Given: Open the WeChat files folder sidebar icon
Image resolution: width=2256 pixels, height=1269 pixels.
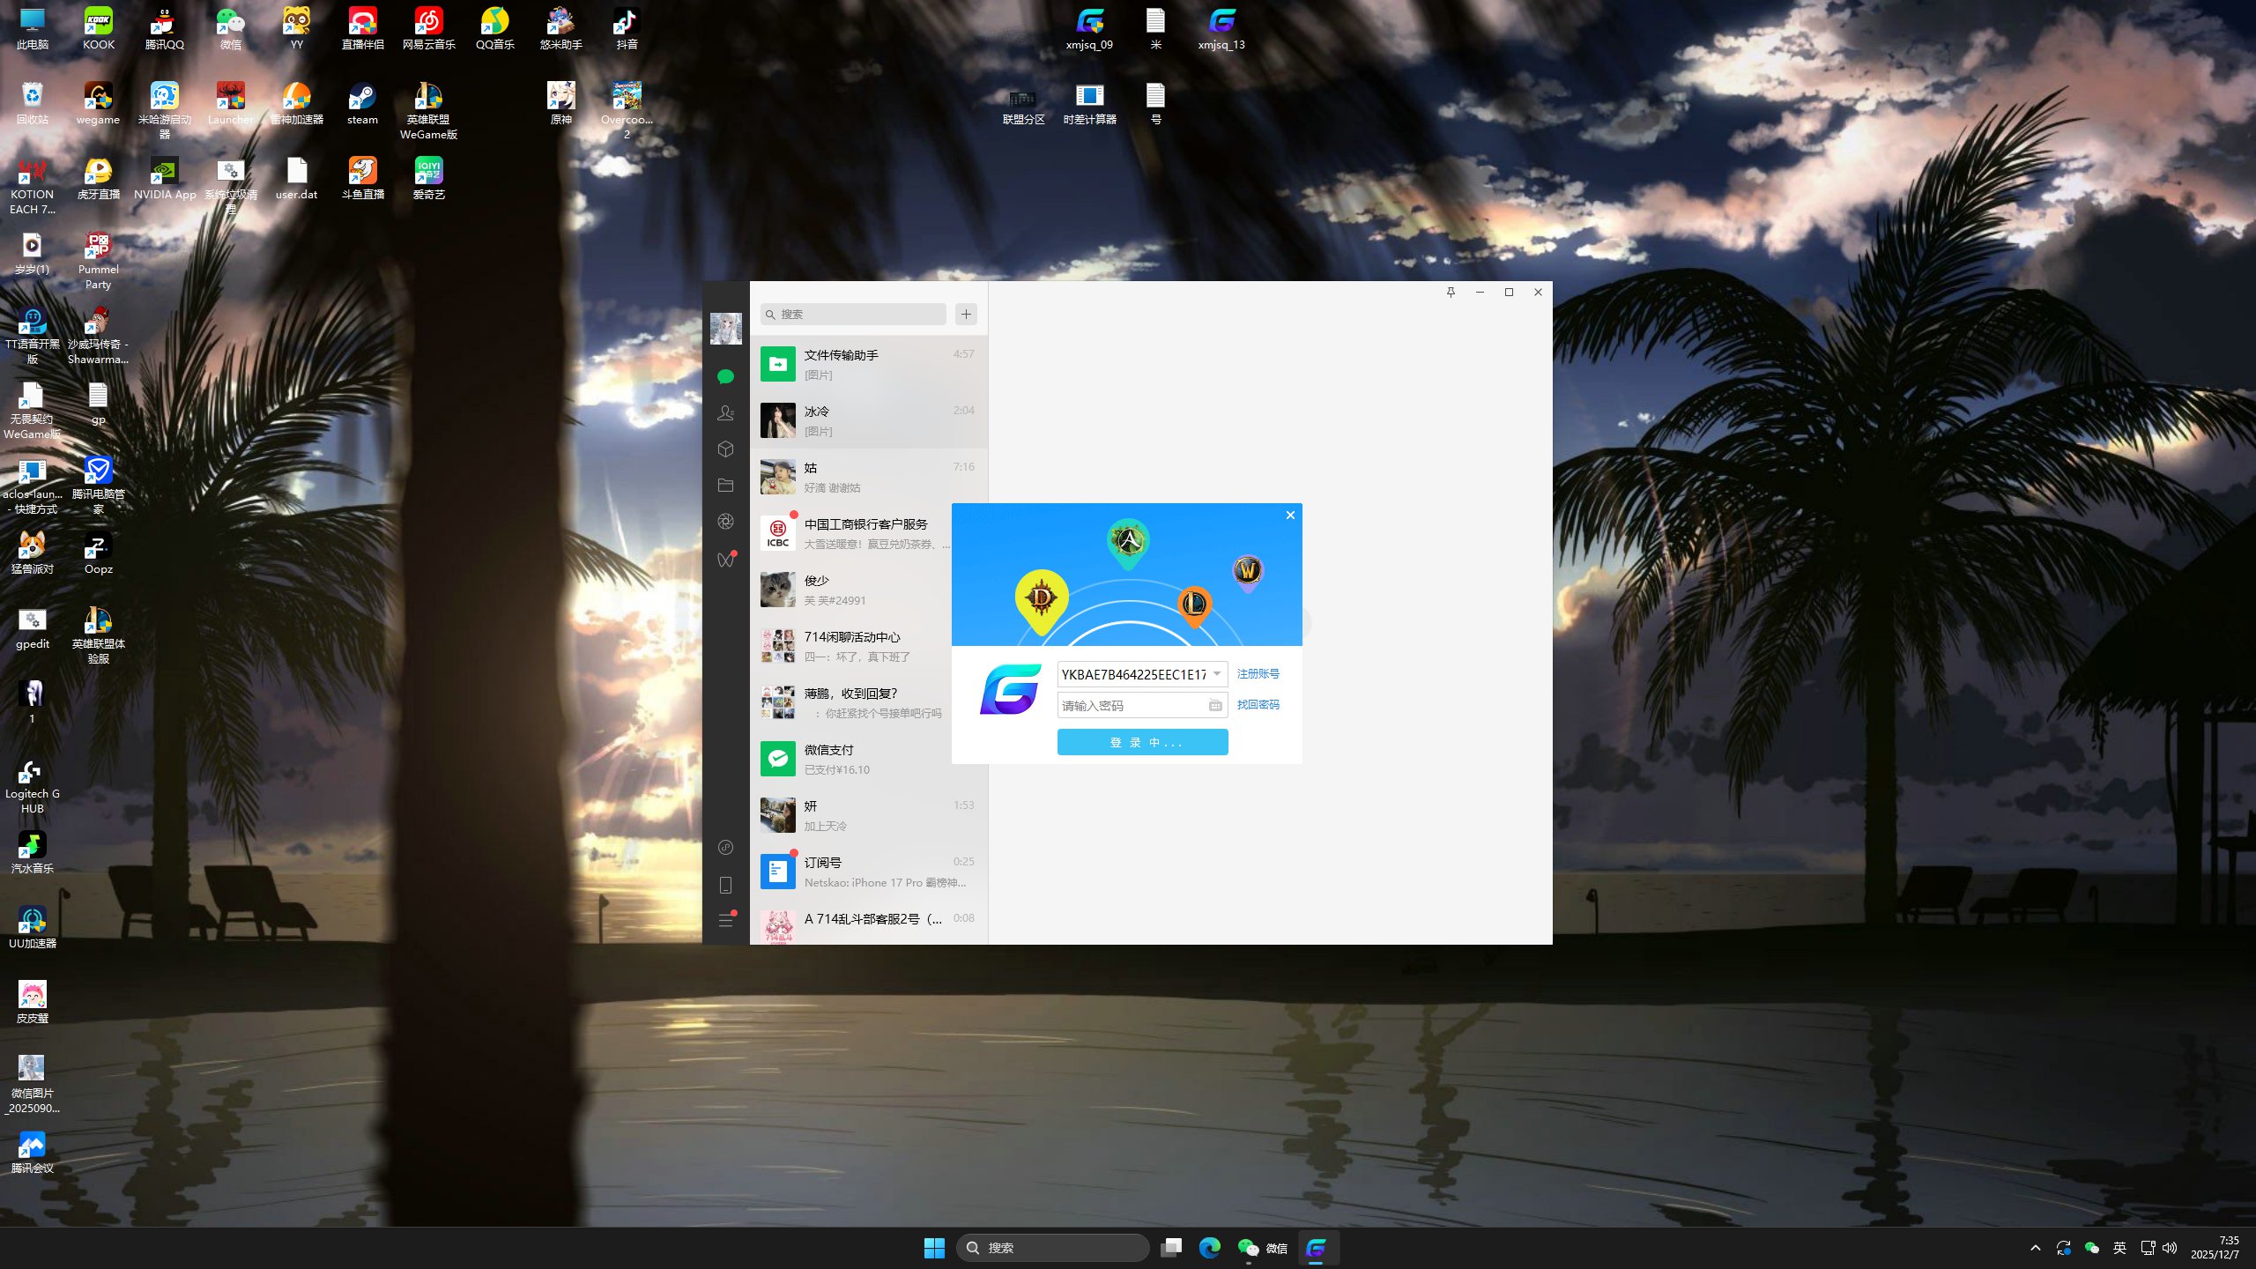Looking at the screenshot, I should click(725, 486).
